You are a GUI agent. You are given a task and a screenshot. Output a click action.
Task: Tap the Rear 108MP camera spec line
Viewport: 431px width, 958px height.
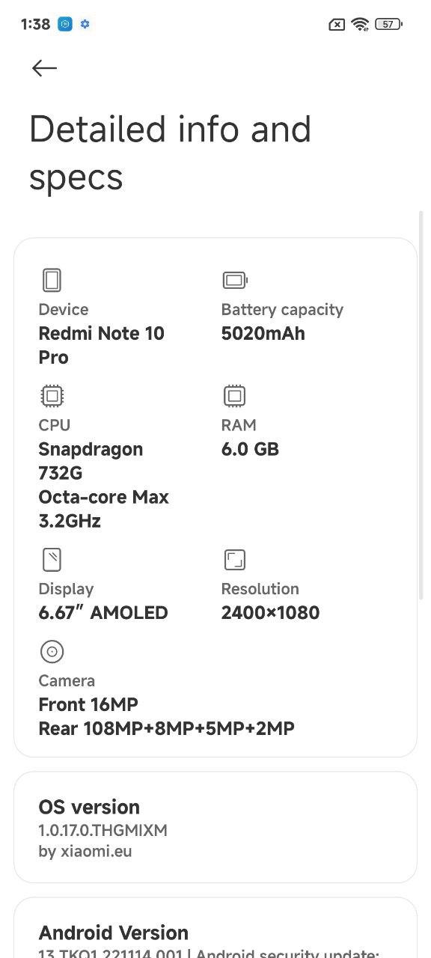click(x=166, y=727)
